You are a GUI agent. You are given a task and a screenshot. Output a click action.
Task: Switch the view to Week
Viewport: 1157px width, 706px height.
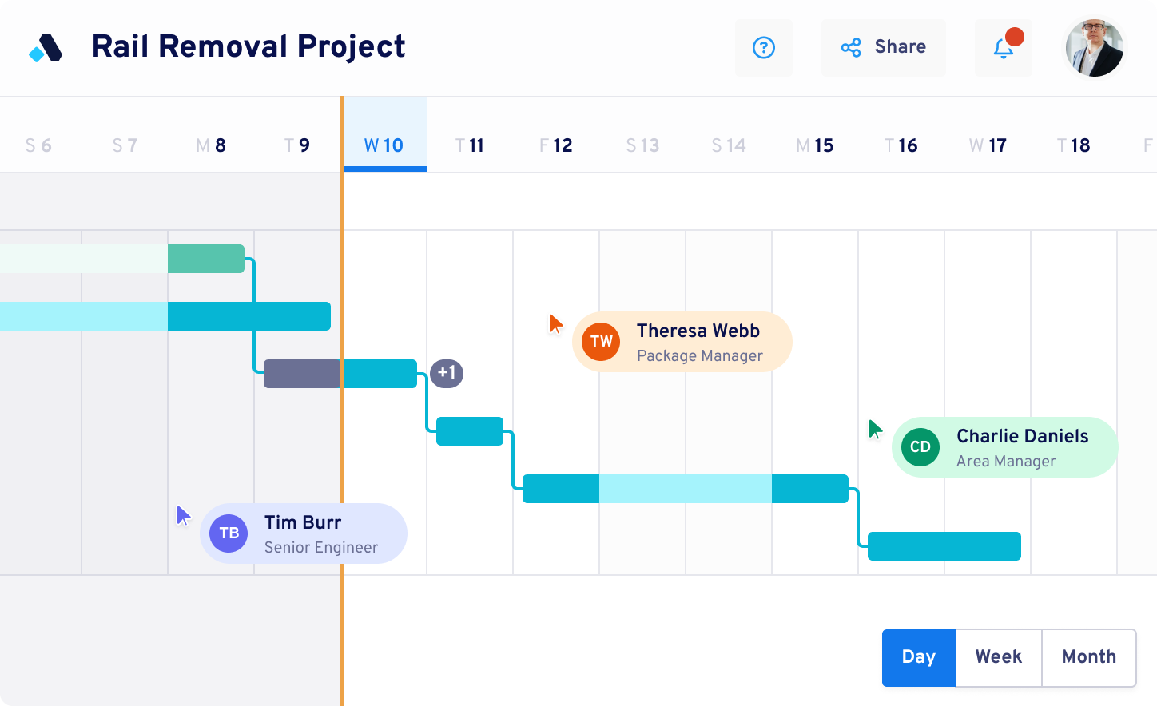[x=998, y=657]
